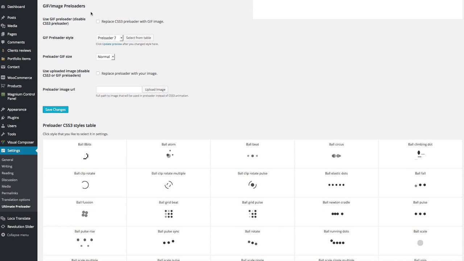Open Reading settings submenu
This screenshot has height=261, width=464.
8,173
